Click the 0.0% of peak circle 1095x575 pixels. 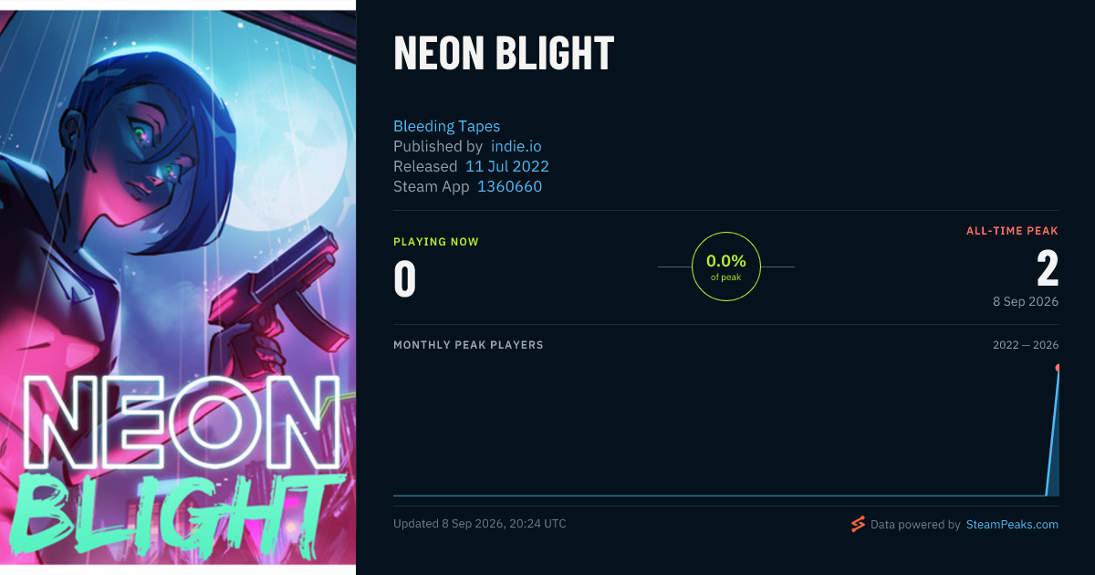pyautogui.click(x=726, y=267)
